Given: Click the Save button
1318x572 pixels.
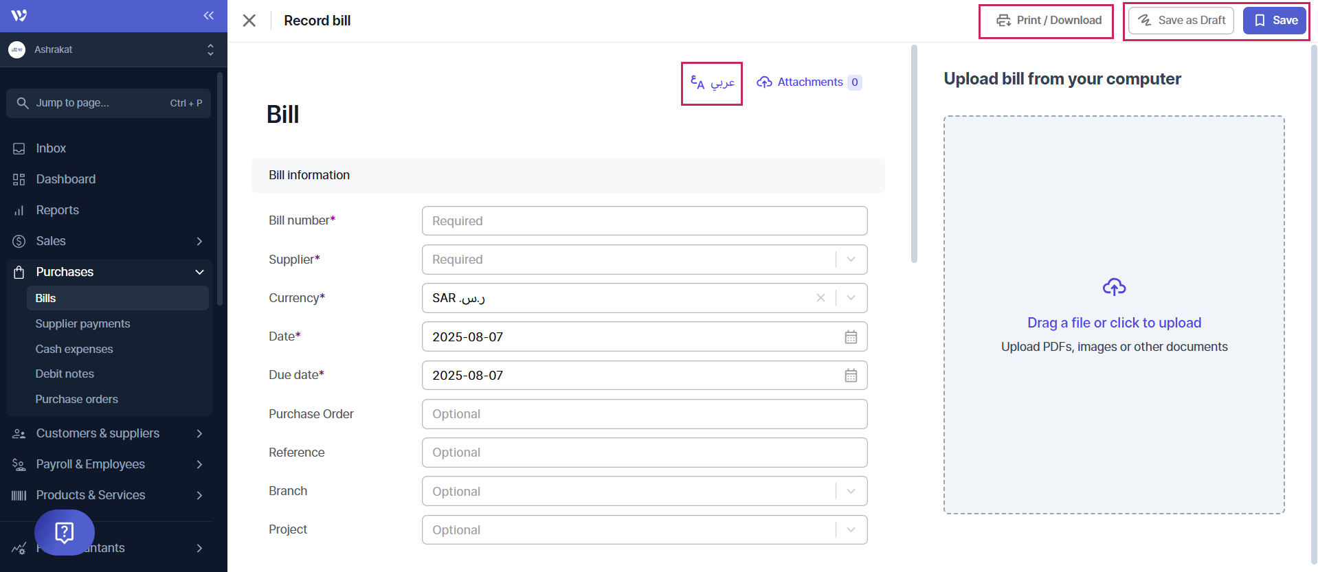Looking at the screenshot, I should 1275,21.
